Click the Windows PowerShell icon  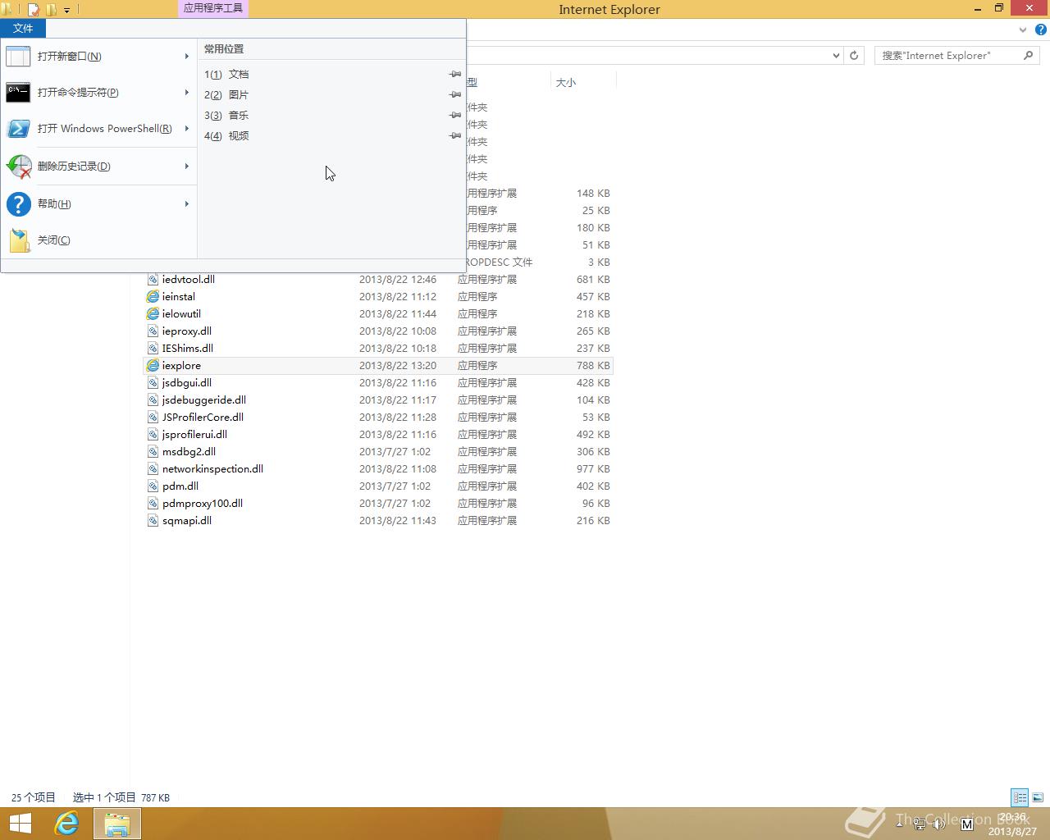tap(18, 129)
